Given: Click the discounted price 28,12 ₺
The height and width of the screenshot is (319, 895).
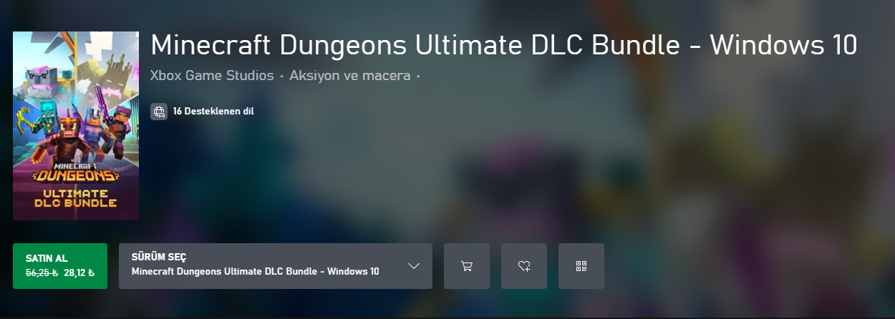Looking at the screenshot, I should 79,273.
